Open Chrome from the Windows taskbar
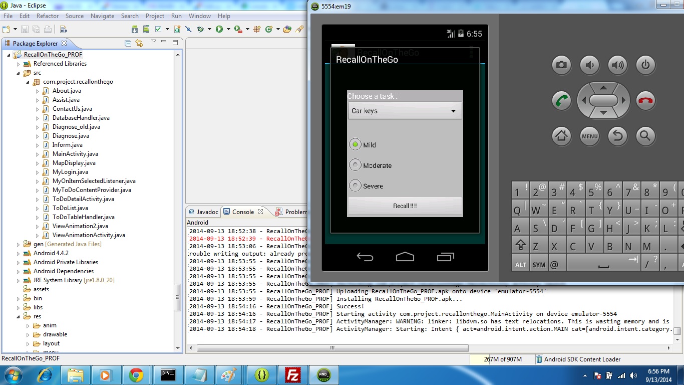Viewport: 684px width, 385px height. point(136,374)
